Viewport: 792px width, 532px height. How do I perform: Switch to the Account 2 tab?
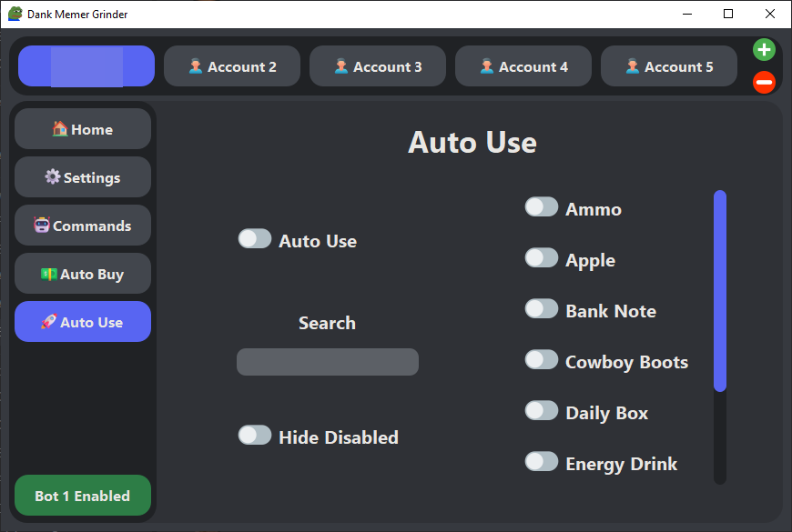pos(232,66)
